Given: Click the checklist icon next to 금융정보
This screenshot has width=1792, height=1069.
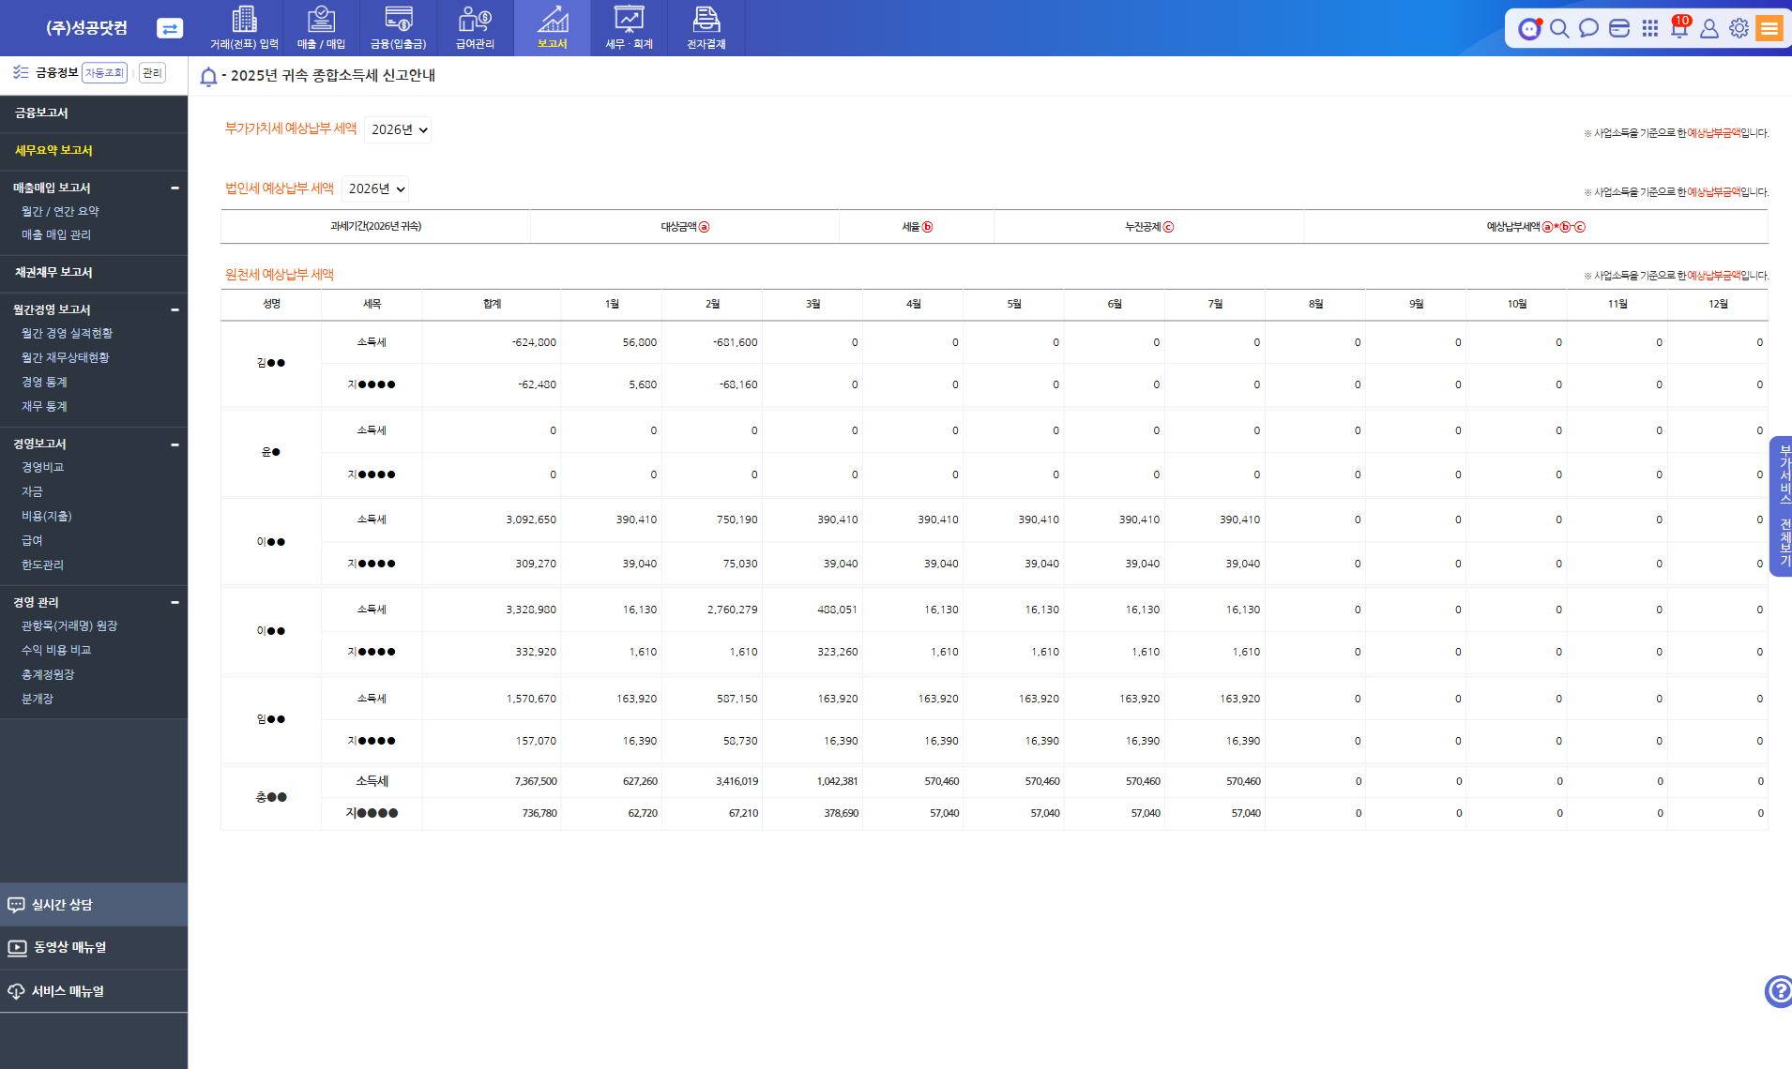Looking at the screenshot, I should pyautogui.click(x=21, y=72).
